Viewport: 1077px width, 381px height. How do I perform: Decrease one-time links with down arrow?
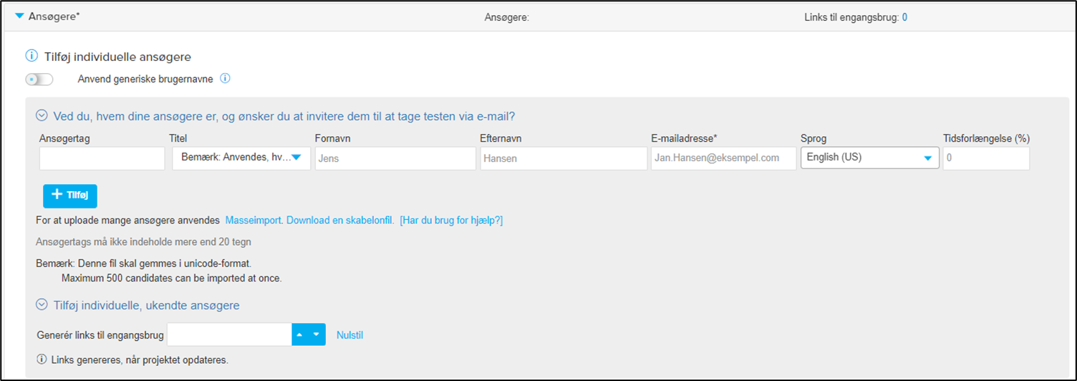click(317, 334)
